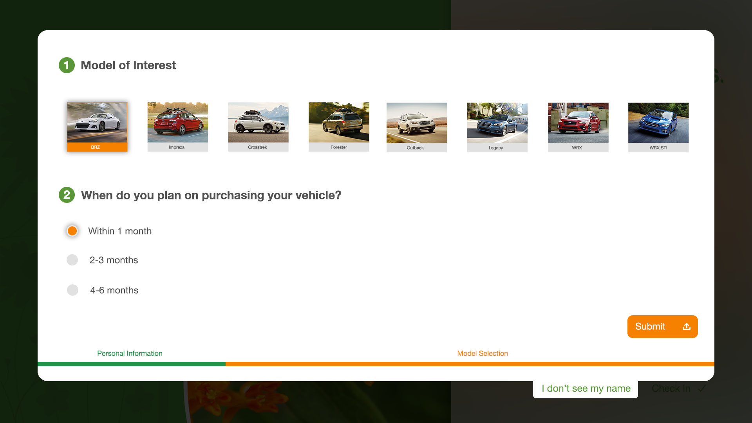Select the Within 1 month radio button
752x423 pixels.
click(x=72, y=231)
